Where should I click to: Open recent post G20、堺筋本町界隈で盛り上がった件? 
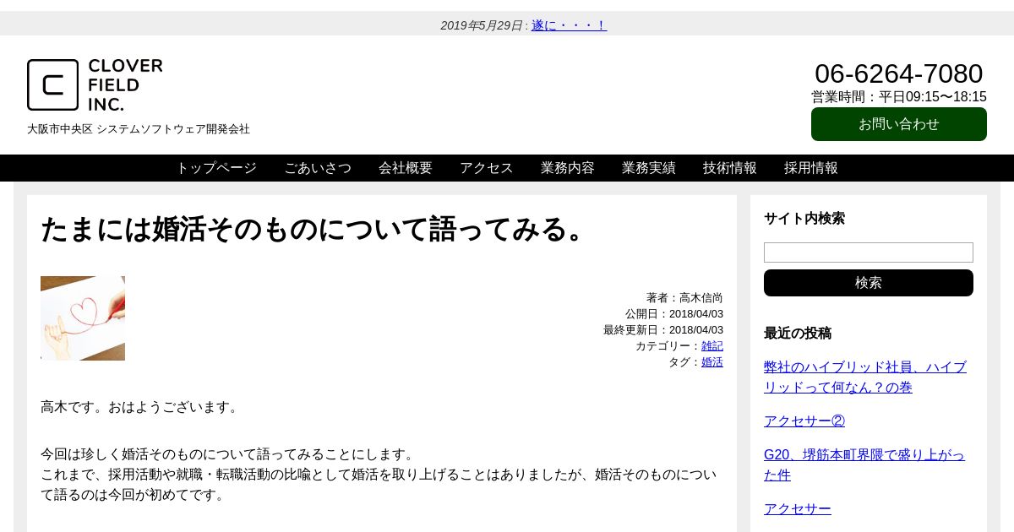[864, 465]
